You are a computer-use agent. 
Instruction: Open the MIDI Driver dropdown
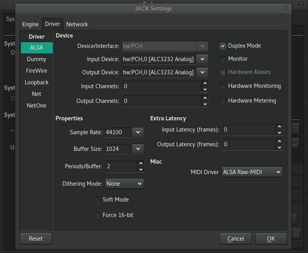(x=278, y=172)
